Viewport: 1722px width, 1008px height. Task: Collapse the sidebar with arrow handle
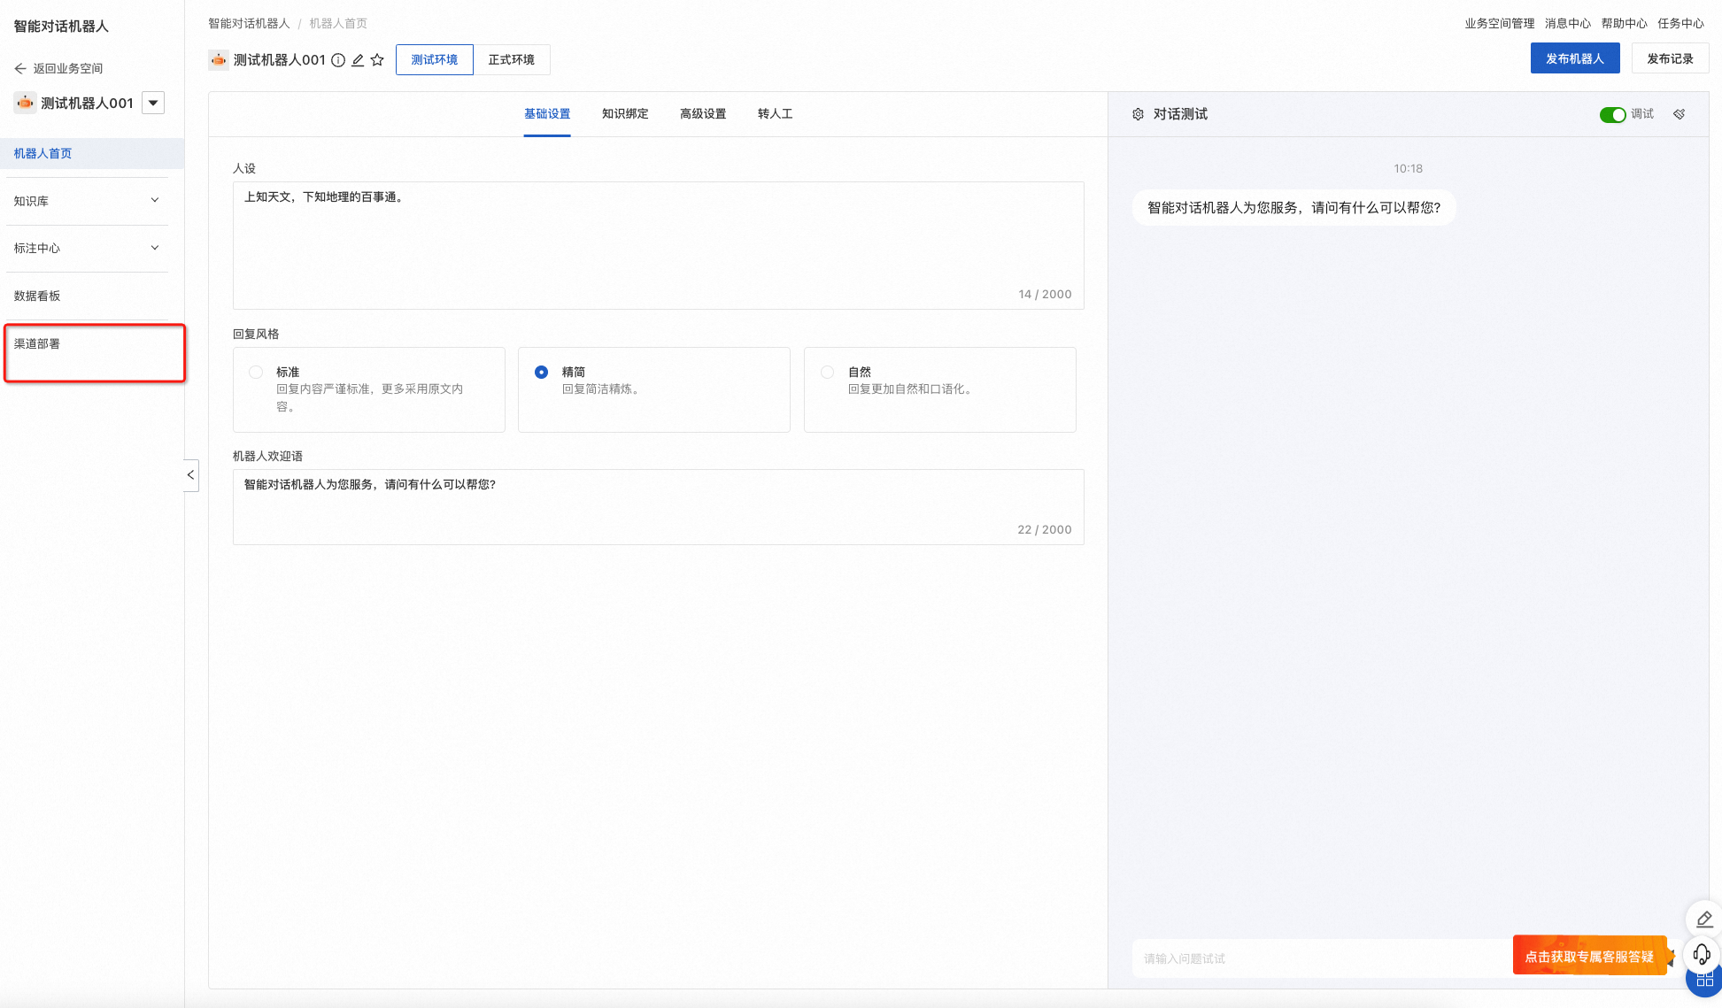190,475
